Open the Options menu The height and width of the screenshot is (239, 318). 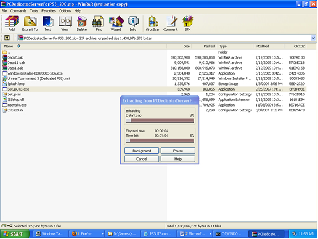pyautogui.click(x=65, y=10)
